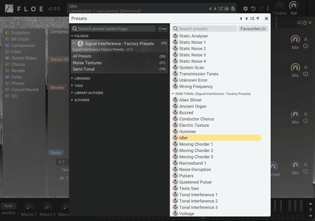315x221 pixels.
Task: Select the highlighted Idler preset
Action: (217, 138)
